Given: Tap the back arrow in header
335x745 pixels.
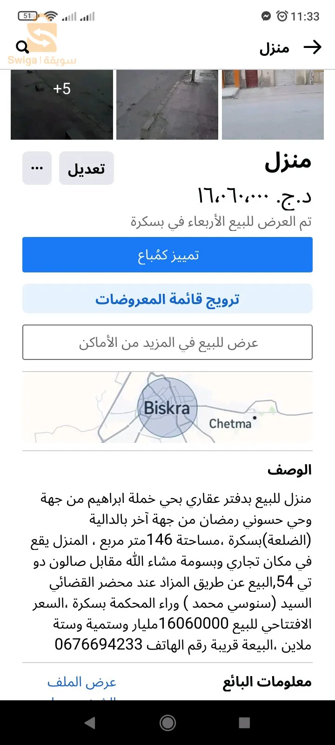Looking at the screenshot, I should click(x=312, y=47).
